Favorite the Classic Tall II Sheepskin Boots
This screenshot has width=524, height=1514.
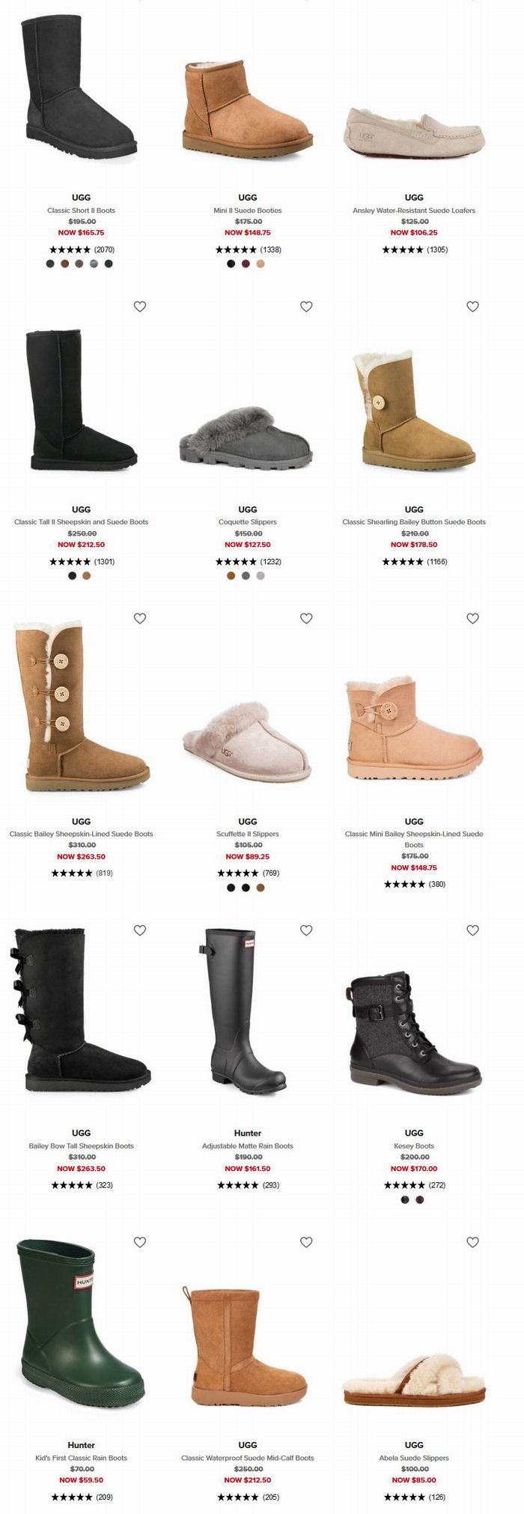pyautogui.click(x=140, y=306)
